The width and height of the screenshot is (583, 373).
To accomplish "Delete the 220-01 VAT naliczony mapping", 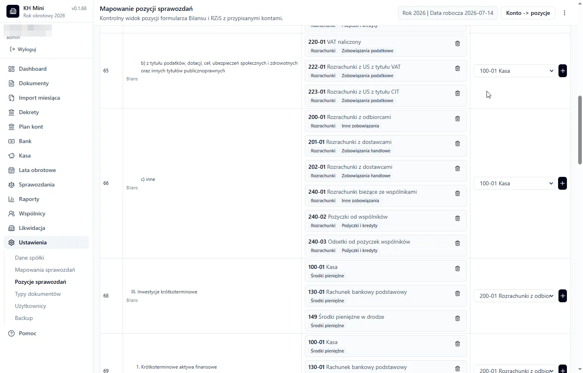I will tap(457, 43).
